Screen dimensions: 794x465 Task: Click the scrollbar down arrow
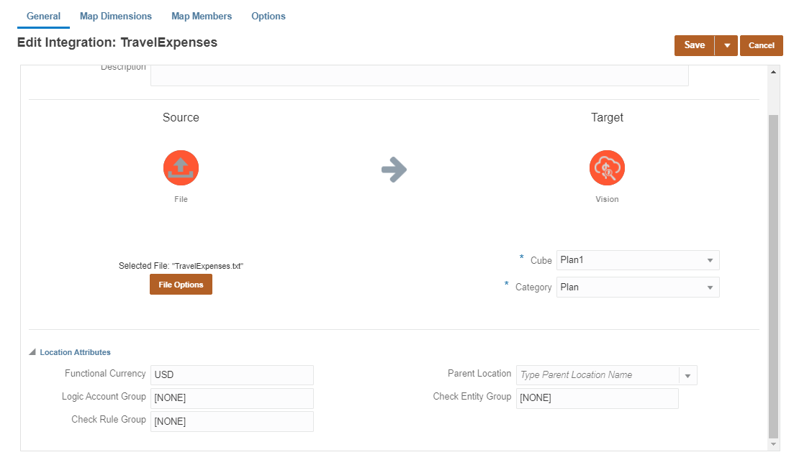pos(773,443)
